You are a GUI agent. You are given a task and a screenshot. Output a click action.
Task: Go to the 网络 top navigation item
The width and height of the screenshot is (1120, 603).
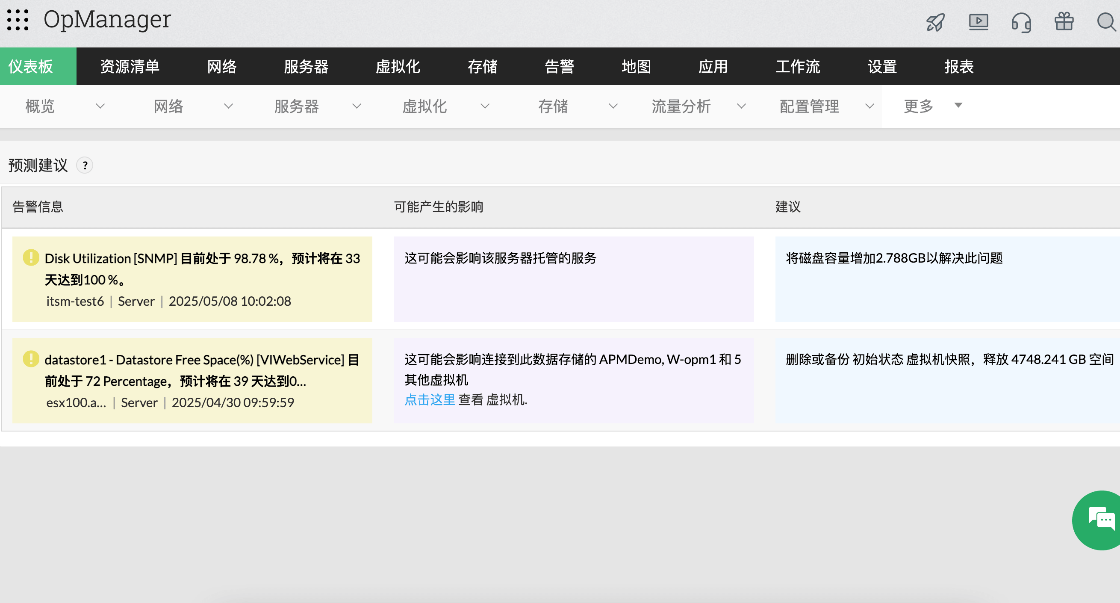click(x=222, y=66)
